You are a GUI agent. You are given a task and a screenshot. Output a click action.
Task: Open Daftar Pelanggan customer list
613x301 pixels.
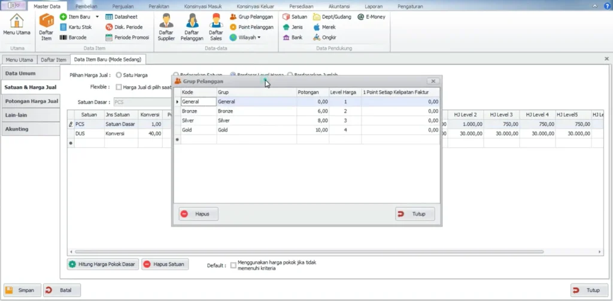tap(192, 26)
